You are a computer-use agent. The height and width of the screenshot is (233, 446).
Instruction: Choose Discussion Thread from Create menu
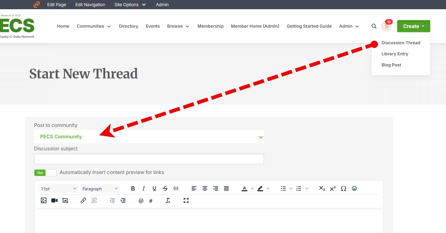(x=401, y=43)
